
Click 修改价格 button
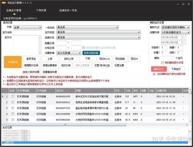point(66,65)
